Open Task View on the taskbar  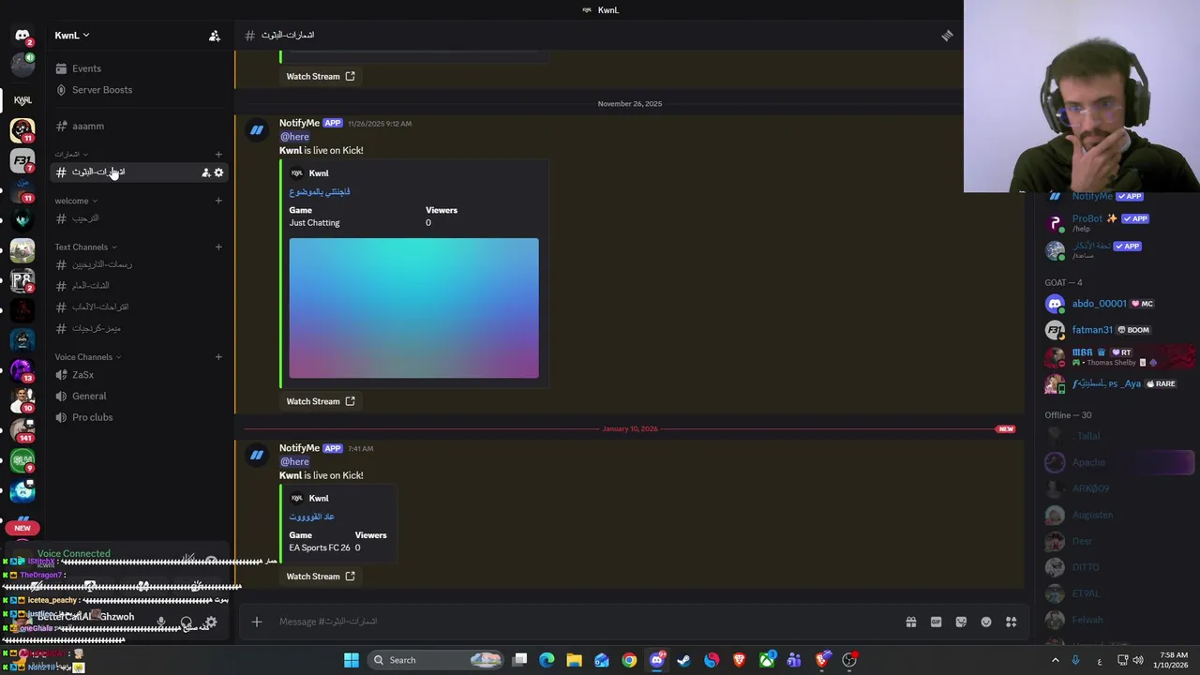[x=519, y=660]
